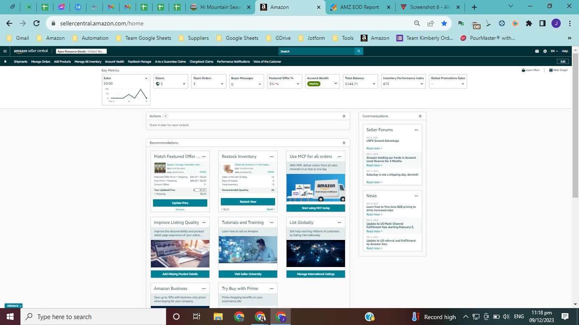579x325 pixels.
Task: Open the mail messages icon
Action: click(537, 51)
